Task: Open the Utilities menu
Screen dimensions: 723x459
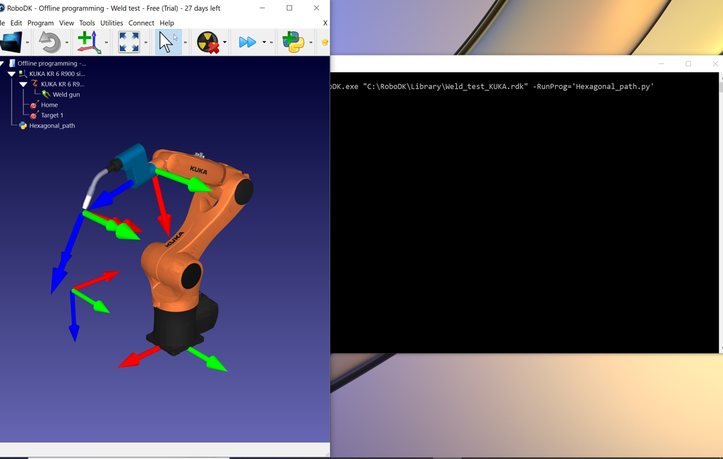Action: [x=111, y=23]
